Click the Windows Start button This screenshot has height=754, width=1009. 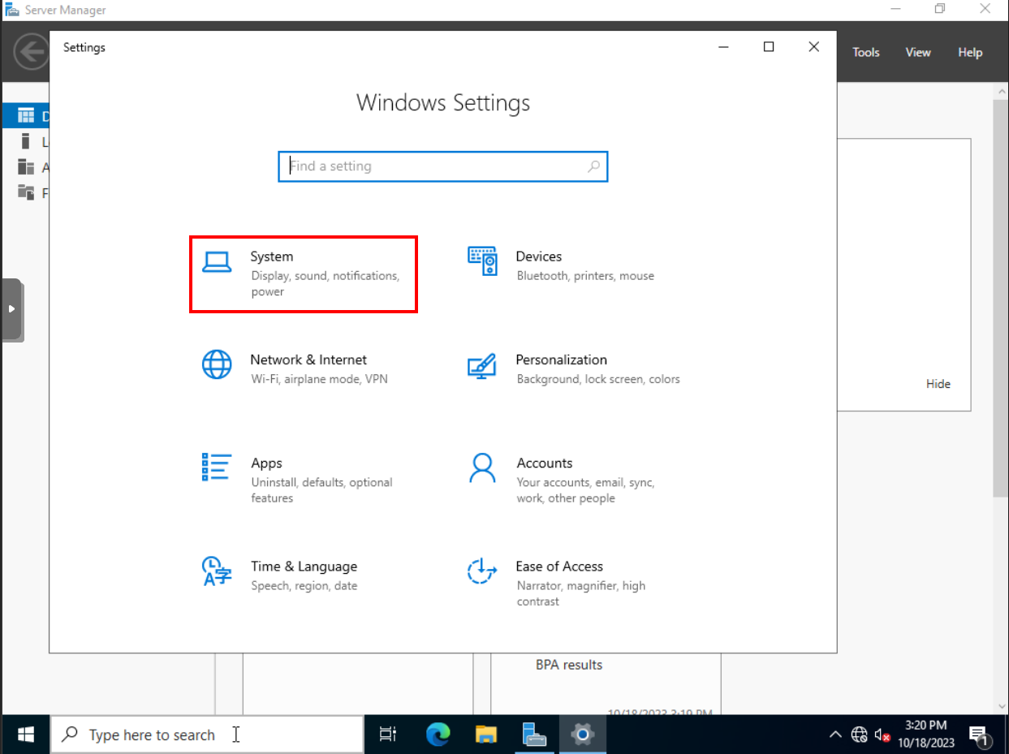point(25,735)
